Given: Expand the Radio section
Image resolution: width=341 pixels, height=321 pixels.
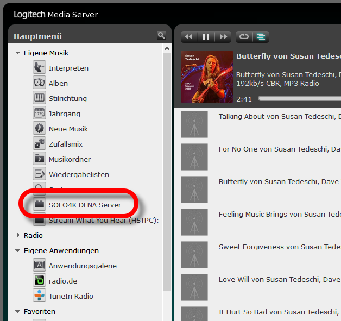Looking at the screenshot, I should pos(18,236).
